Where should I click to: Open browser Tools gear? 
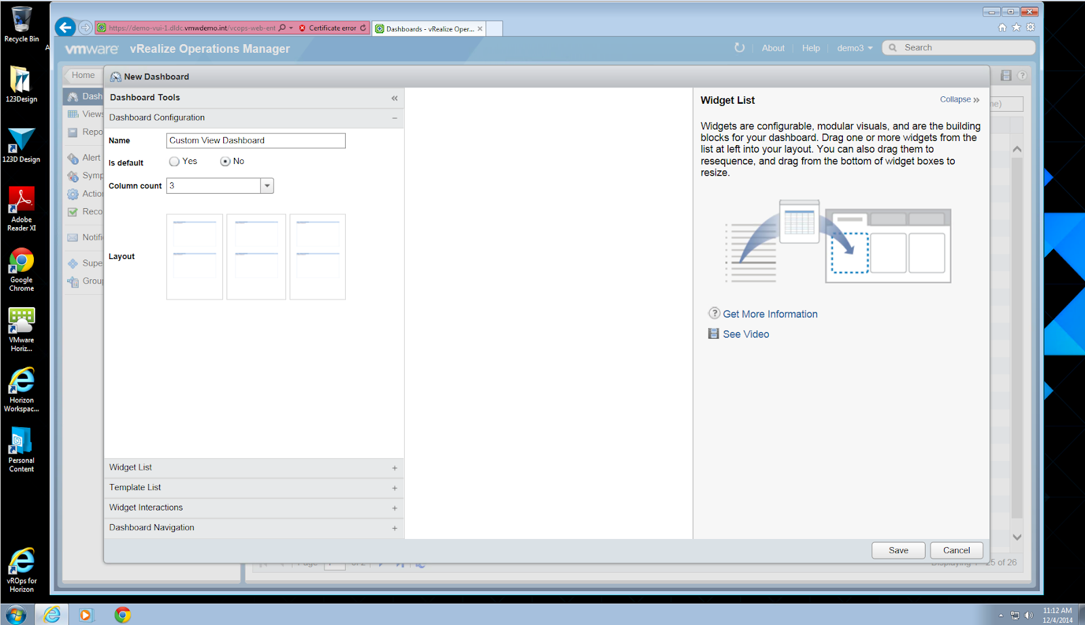[x=1031, y=27]
